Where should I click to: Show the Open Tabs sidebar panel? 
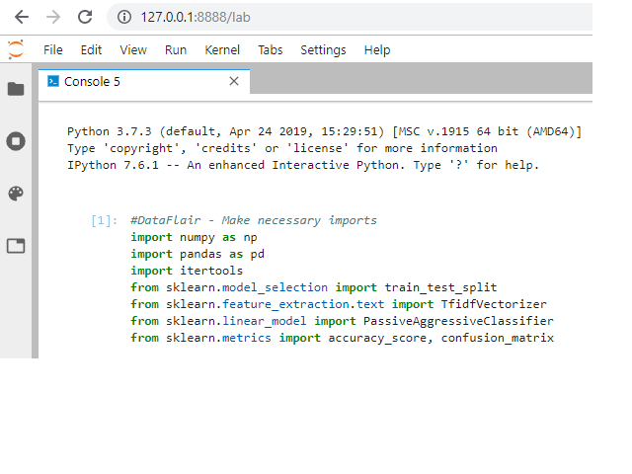pos(16,246)
